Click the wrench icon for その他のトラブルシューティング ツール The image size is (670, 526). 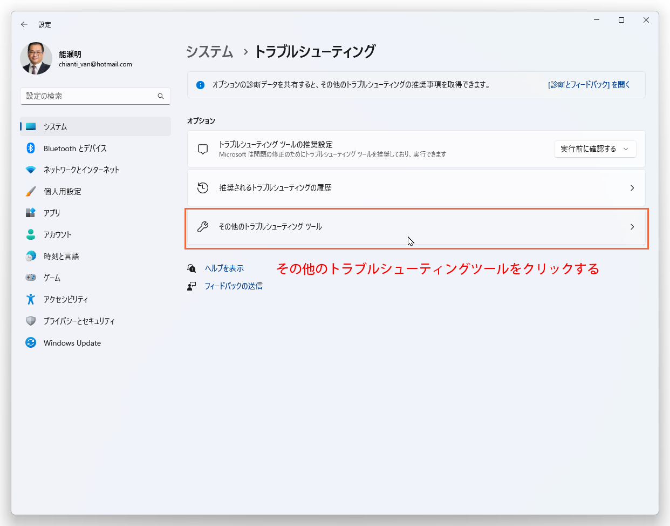pyautogui.click(x=203, y=227)
